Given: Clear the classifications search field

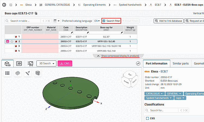Looking at the screenshot, I should point(186,110).
